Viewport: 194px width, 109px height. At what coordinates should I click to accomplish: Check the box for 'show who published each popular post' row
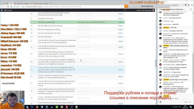(x=32, y=47)
